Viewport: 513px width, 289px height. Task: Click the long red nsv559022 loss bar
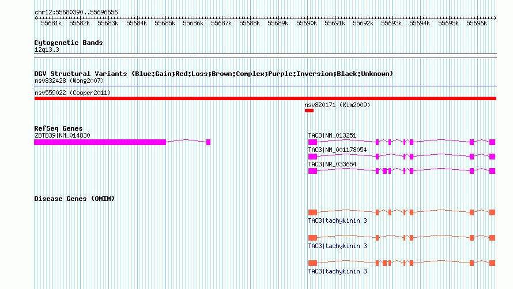(x=265, y=98)
